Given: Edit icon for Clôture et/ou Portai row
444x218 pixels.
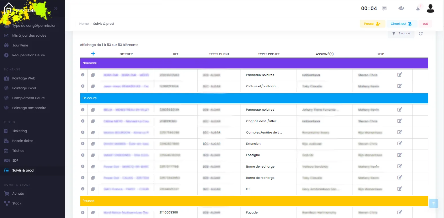Looking at the screenshot, I should (400, 86).
